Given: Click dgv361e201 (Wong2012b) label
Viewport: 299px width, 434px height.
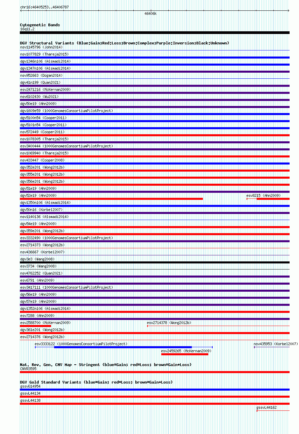Looking at the screenshot, I should pyautogui.click(x=42, y=330).
